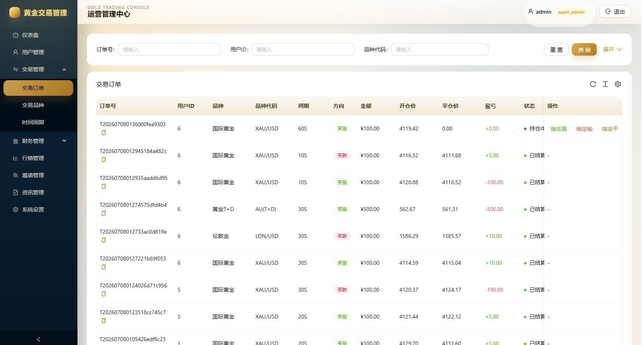Open 邀请管理 menu
This screenshot has height=345, width=642.
click(x=39, y=175)
